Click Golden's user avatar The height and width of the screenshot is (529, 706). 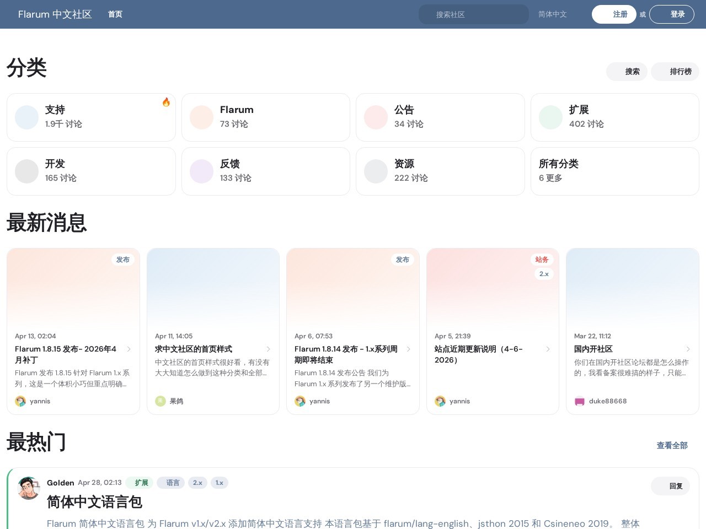tap(29, 488)
